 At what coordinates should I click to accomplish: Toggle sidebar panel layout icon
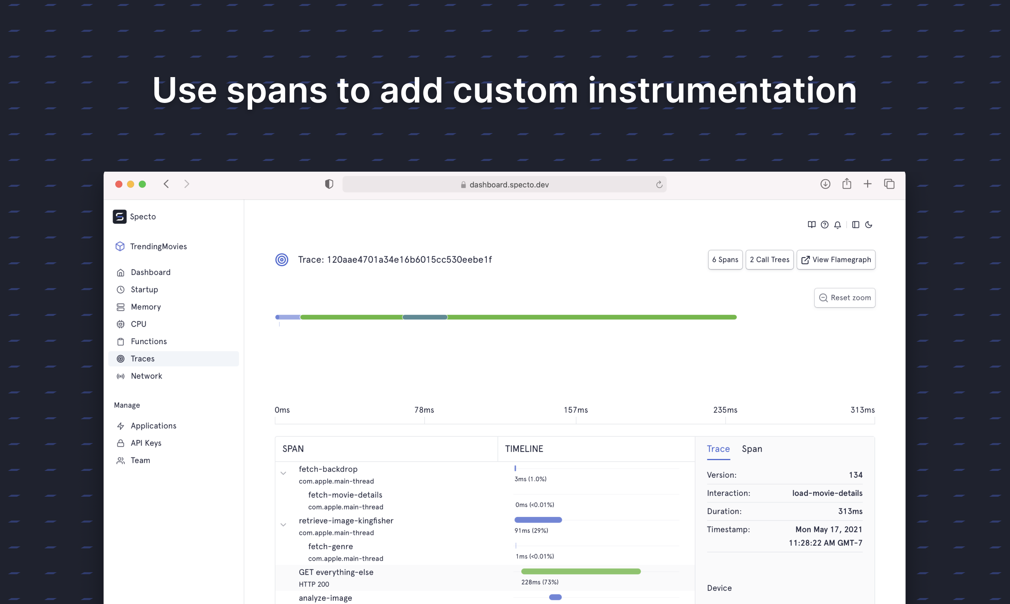[x=855, y=225]
